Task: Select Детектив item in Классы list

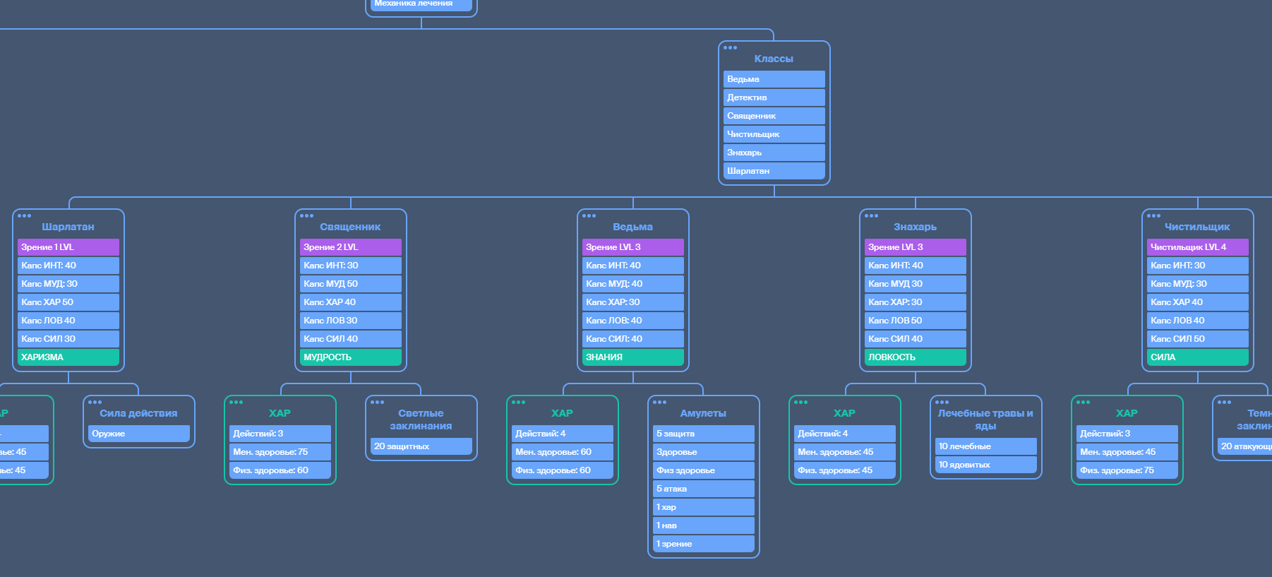Action: pos(774,97)
